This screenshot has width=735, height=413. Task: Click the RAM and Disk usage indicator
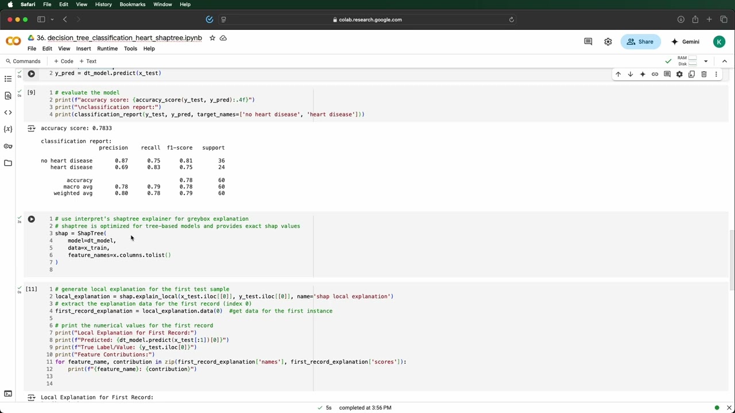pyautogui.click(x=687, y=61)
